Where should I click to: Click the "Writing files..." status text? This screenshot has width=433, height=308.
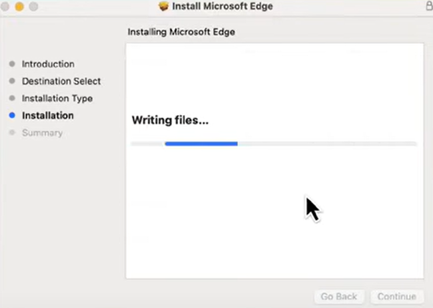(171, 120)
